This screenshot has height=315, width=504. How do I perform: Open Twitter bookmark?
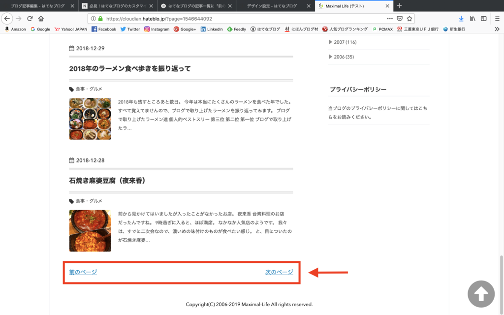pyautogui.click(x=130, y=29)
